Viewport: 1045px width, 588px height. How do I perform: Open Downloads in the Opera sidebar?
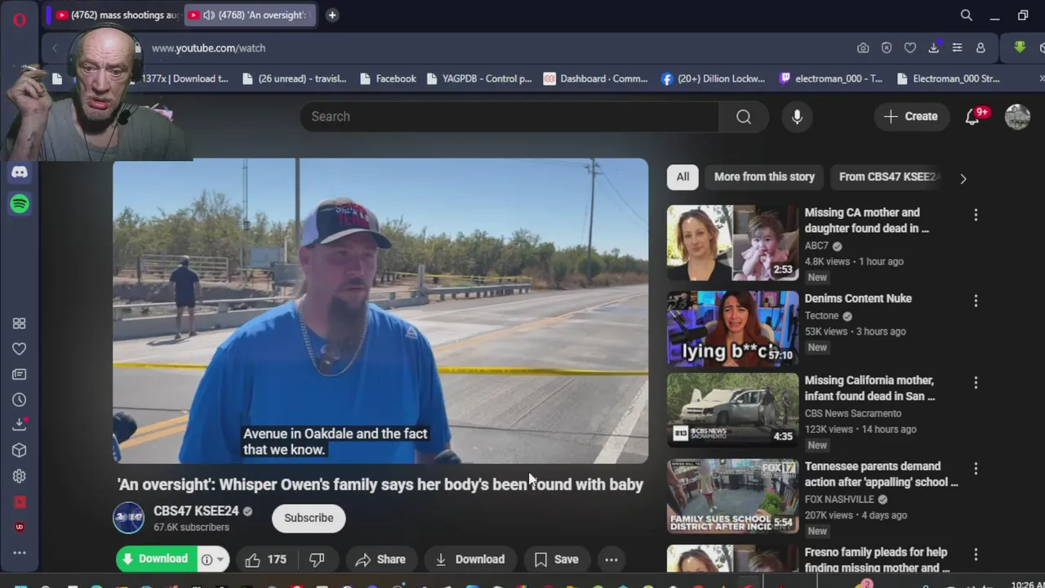click(20, 425)
